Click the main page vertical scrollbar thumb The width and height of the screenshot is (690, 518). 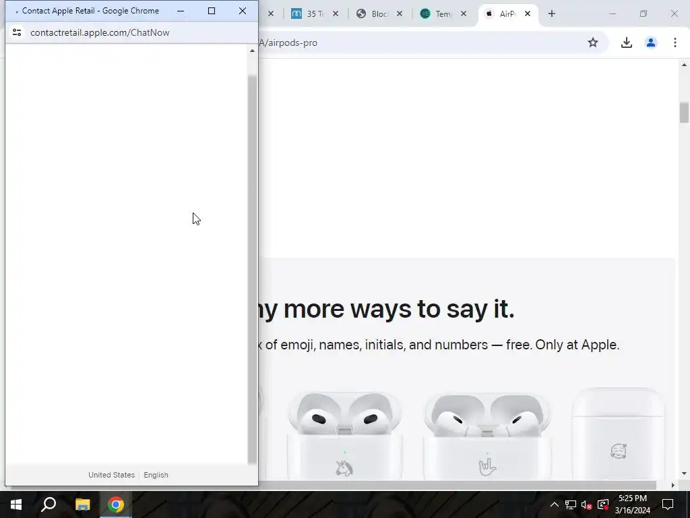[x=684, y=113]
